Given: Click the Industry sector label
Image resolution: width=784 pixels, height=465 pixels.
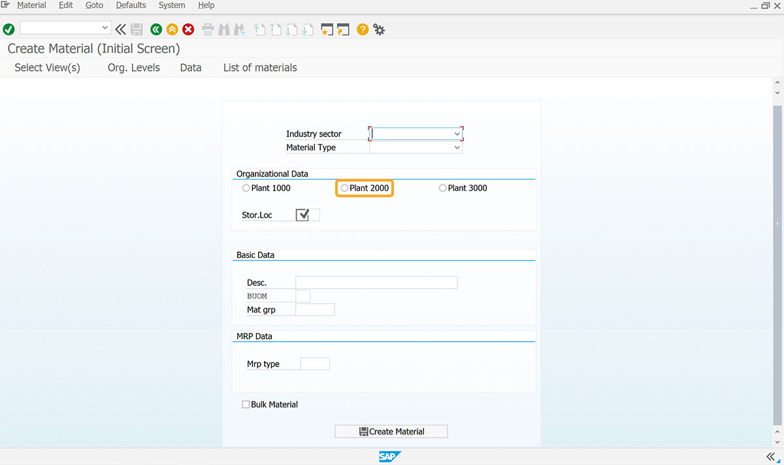Looking at the screenshot, I should (x=314, y=134).
